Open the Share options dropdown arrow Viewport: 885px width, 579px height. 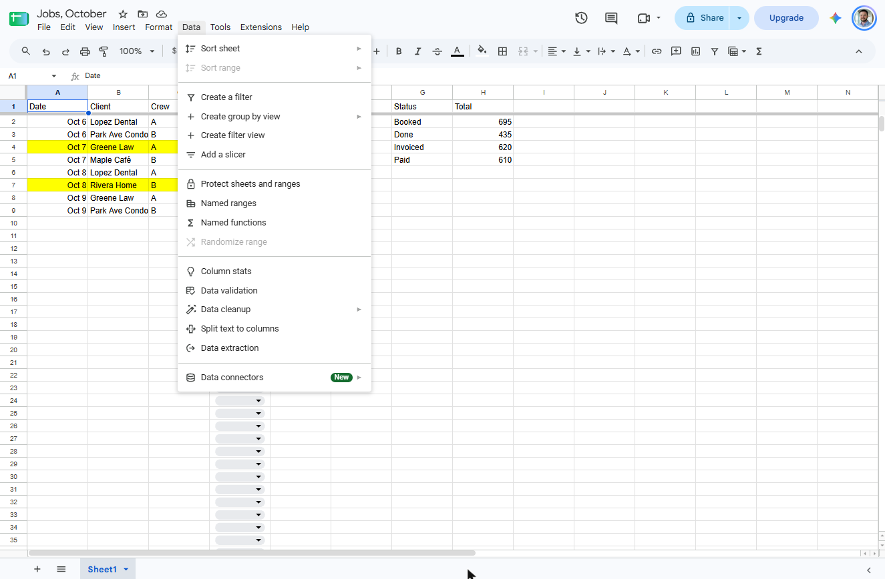(739, 18)
